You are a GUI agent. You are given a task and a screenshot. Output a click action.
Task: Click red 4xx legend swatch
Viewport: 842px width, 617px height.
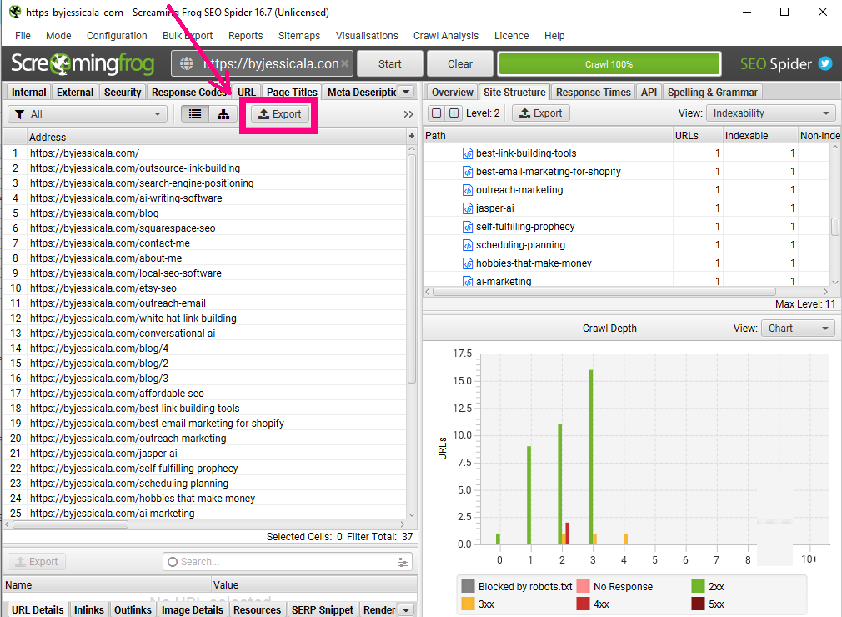[584, 604]
